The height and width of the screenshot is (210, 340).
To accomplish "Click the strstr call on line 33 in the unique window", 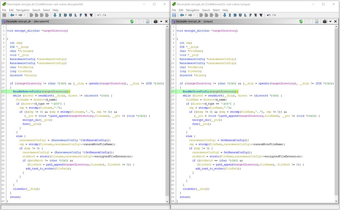I will pyautogui.click(x=215, y=156).
